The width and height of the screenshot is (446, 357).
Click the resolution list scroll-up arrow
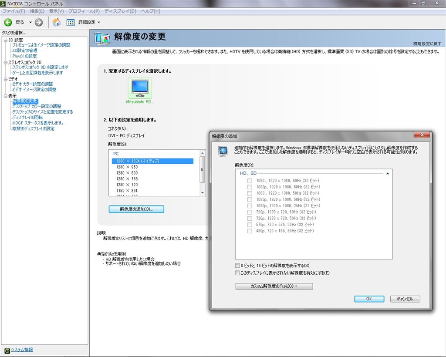click(x=202, y=153)
